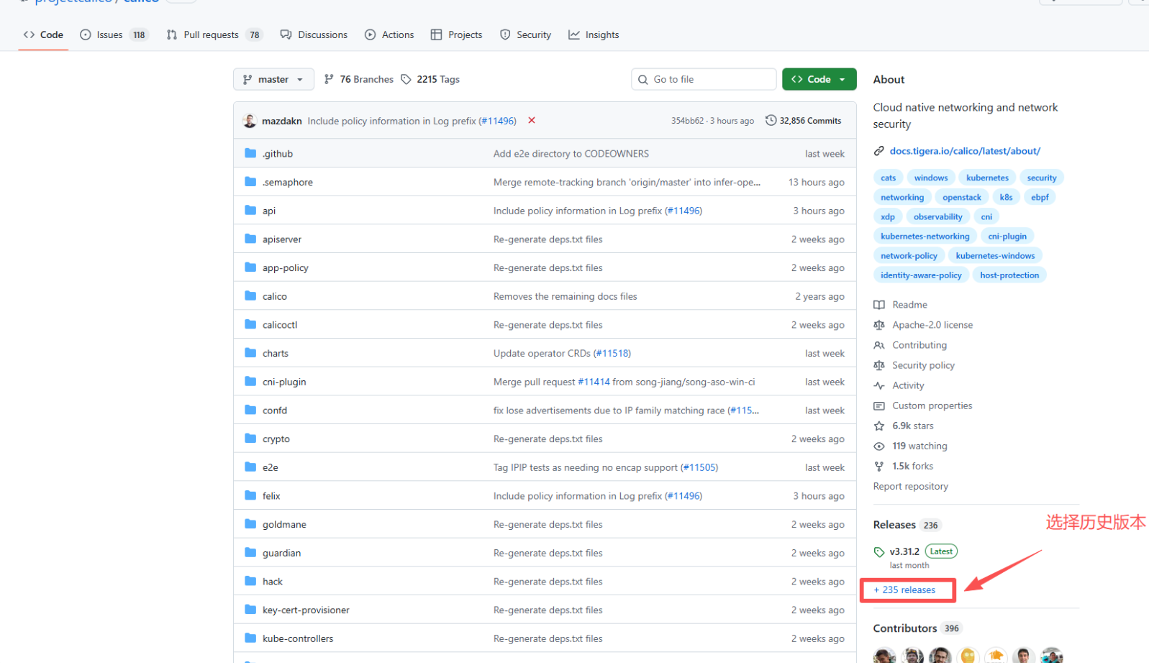Viewport: 1149px width, 665px height.
Task: Click the .semaphore folder icon
Action: 250,182
